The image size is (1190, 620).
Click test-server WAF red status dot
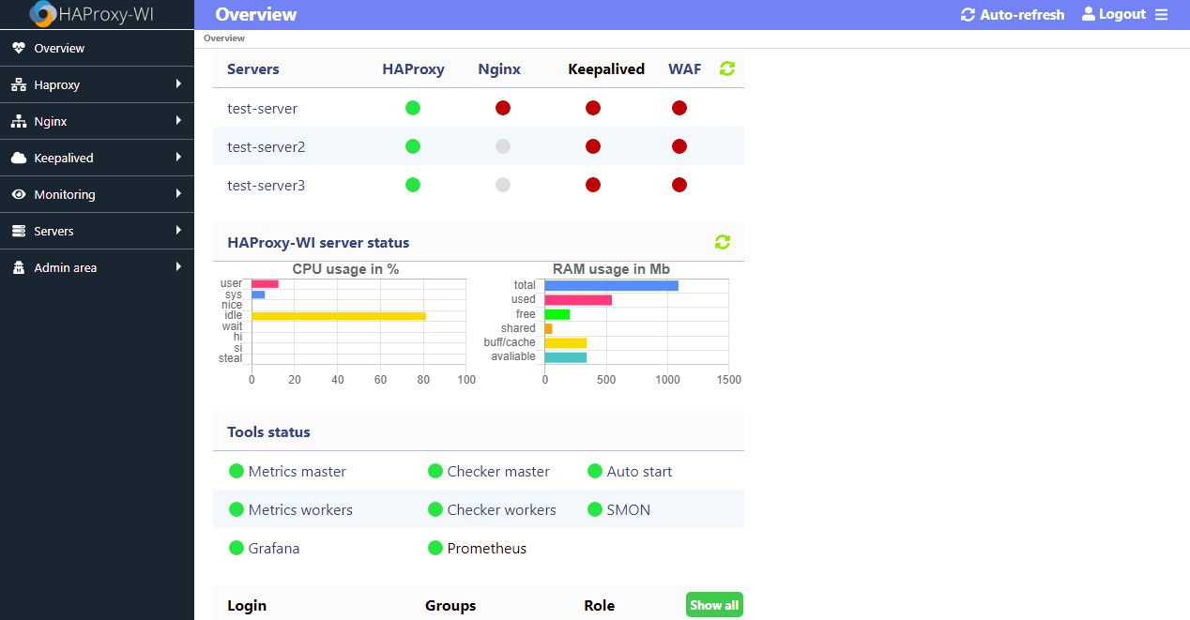[x=679, y=108]
